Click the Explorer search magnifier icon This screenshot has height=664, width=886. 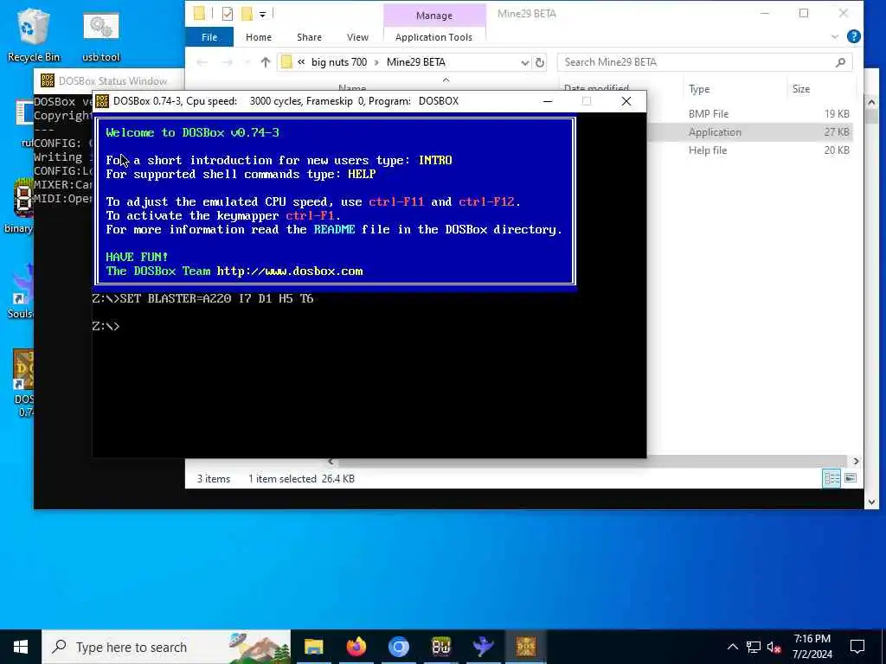pos(840,62)
